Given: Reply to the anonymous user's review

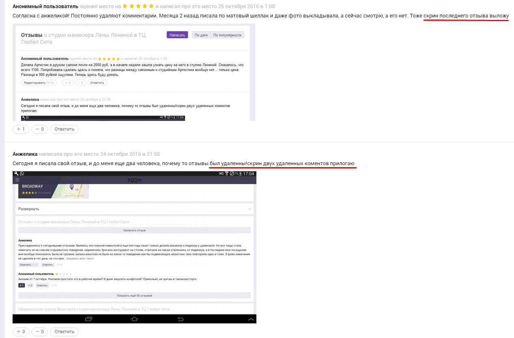Looking at the screenshot, I should point(64,129).
